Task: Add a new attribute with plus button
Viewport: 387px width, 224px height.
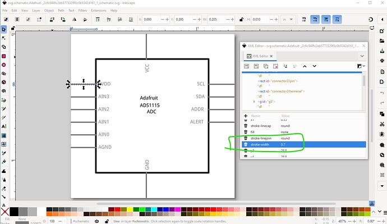Action: click(246, 116)
